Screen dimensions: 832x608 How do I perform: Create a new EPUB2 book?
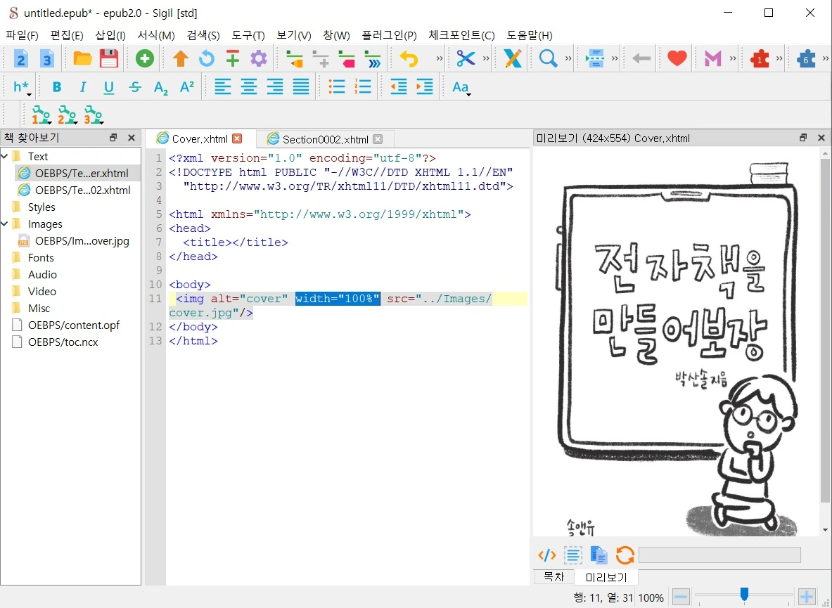pos(20,58)
